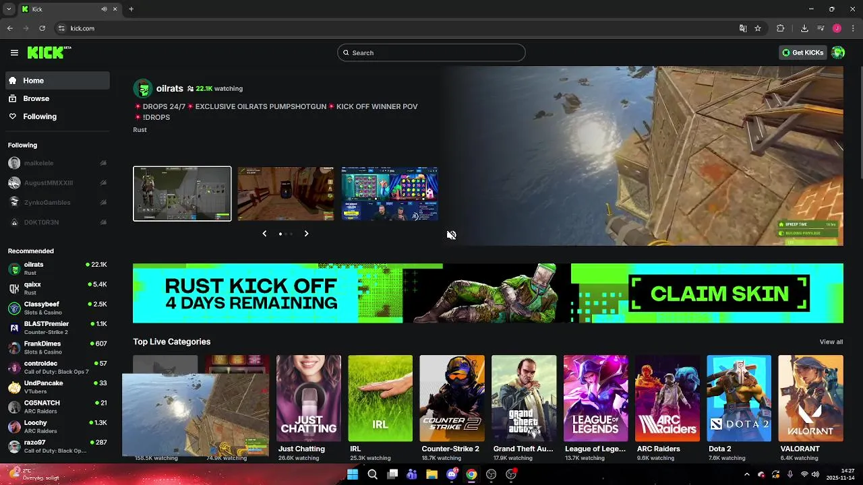This screenshot has width=863, height=485.
Task: Select the third featured slots stream thumbnail
Action: [x=390, y=193]
